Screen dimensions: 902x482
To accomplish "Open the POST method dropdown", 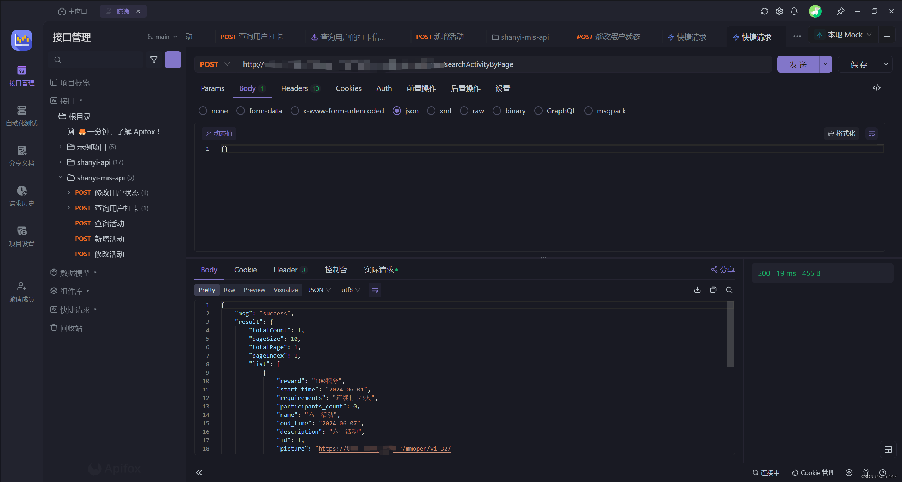I will pyautogui.click(x=215, y=64).
